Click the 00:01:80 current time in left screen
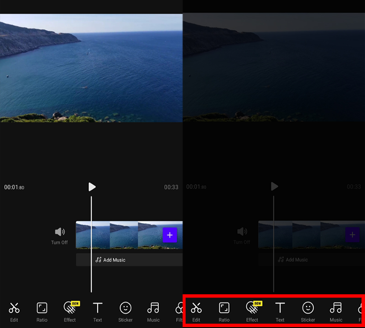 14,187
